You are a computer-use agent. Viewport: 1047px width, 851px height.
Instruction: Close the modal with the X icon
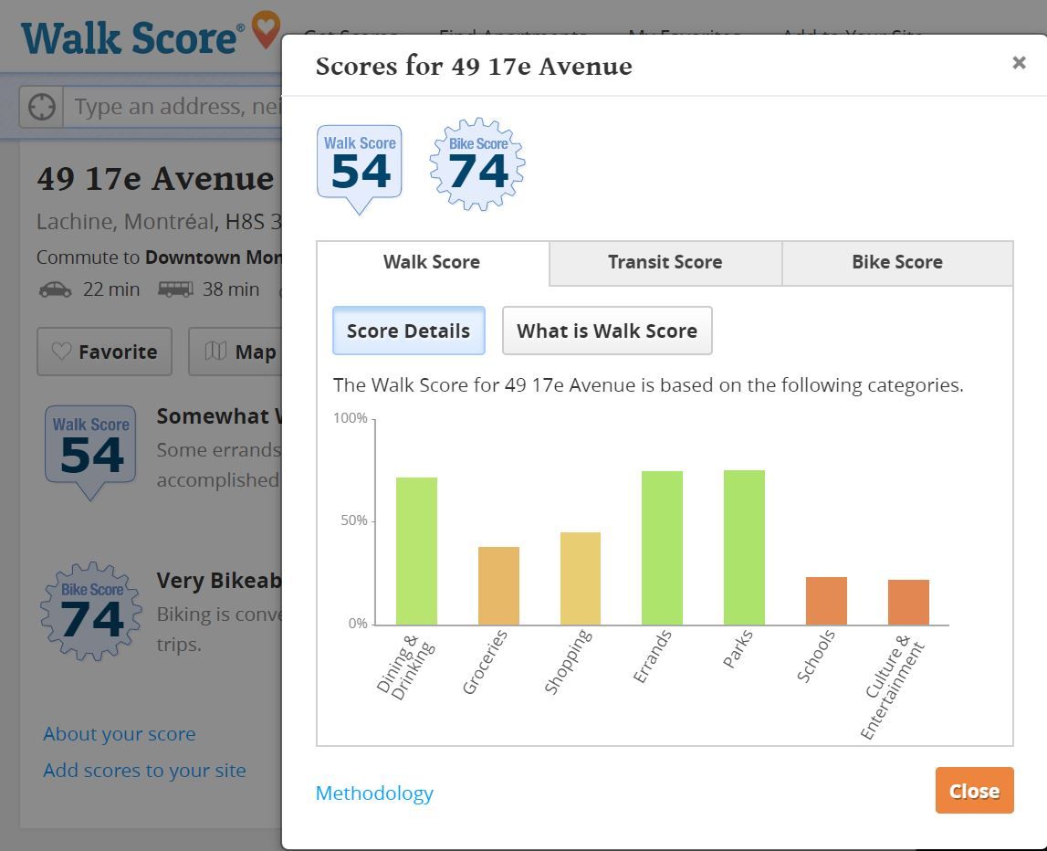tap(1019, 63)
